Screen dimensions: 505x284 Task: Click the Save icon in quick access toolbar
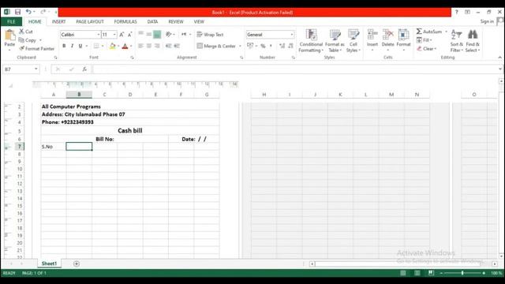(x=17, y=12)
